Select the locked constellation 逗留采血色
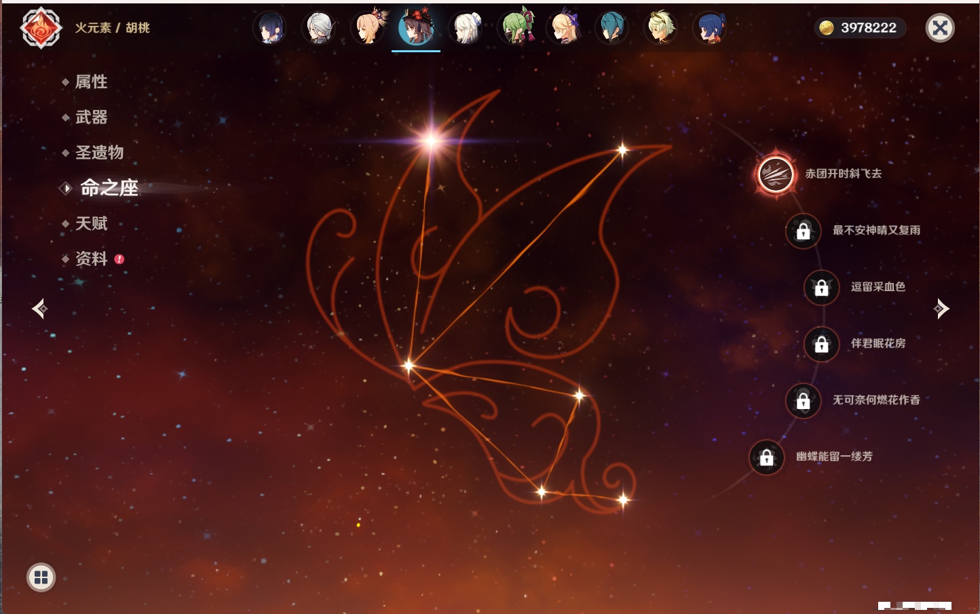 (821, 288)
